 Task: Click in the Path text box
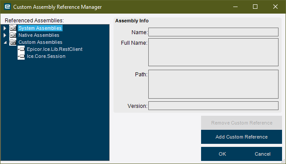tap(213, 84)
